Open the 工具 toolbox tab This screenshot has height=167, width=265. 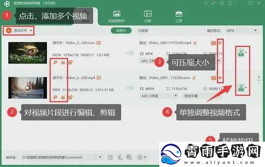[x=179, y=16]
